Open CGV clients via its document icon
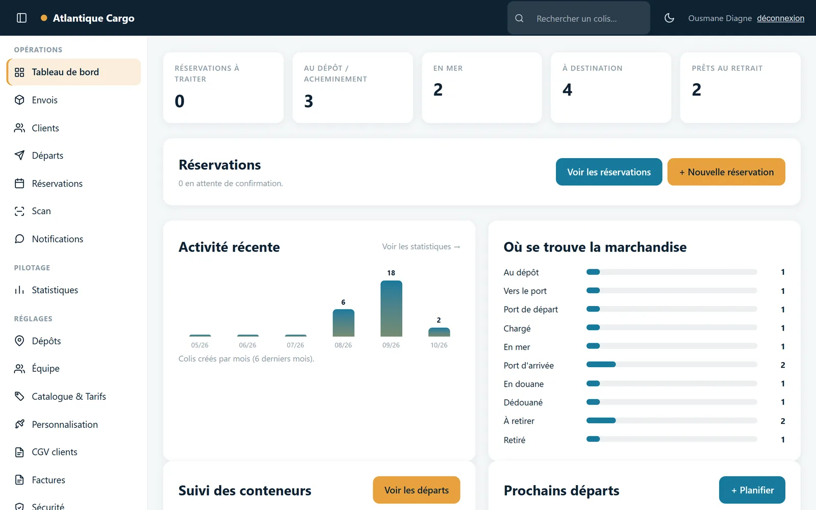This screenshot has width=816, height=510. click(x=19, y=452)
